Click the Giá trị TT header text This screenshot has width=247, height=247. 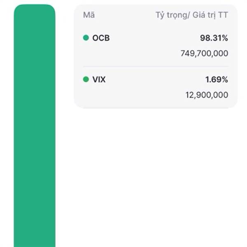[210, 15]
